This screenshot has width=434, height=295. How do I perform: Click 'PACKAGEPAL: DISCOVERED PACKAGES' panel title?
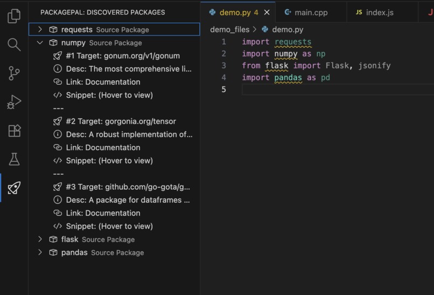(103, 12)
